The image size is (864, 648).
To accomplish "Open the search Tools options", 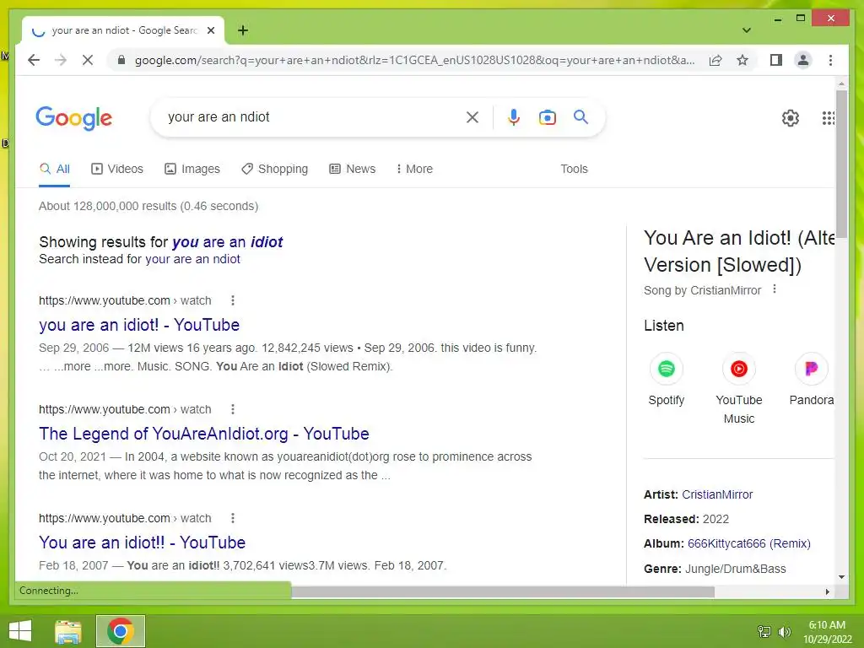I will pos(574,169).
